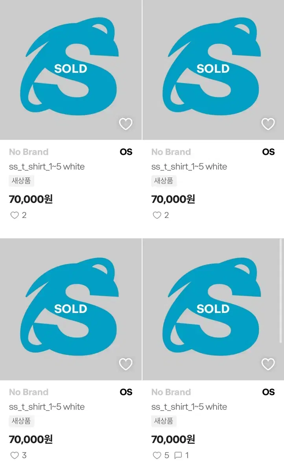The height and width of the screenshot is (473, 284).
Task: Click the heart icon showing 5 likes
Action: point(157,455)
